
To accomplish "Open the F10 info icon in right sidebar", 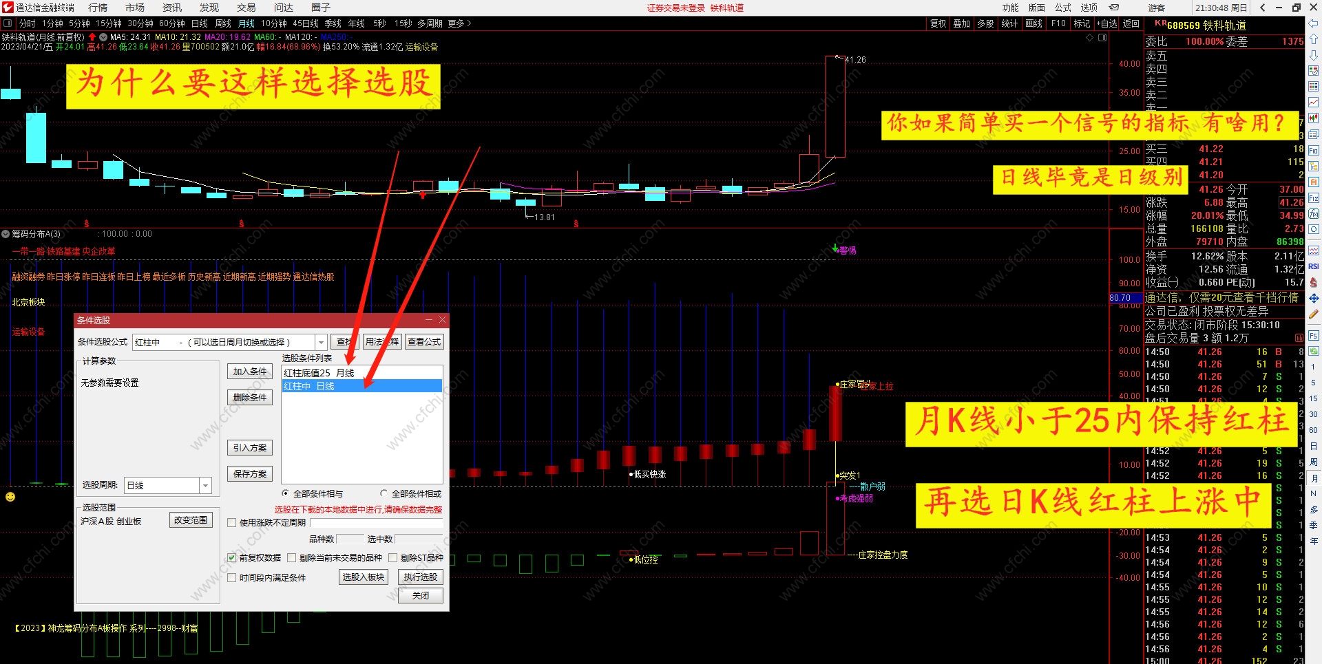I will tap(1314, 150).
